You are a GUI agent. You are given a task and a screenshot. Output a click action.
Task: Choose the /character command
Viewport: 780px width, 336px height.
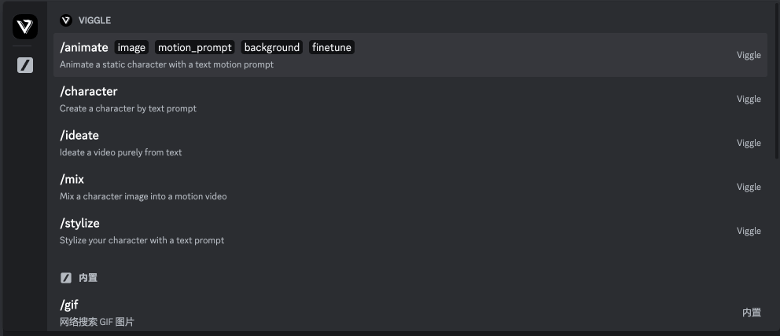(x=410, y=99)
